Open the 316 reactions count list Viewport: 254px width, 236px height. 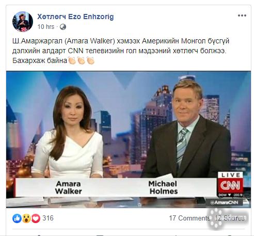point(48,218)
